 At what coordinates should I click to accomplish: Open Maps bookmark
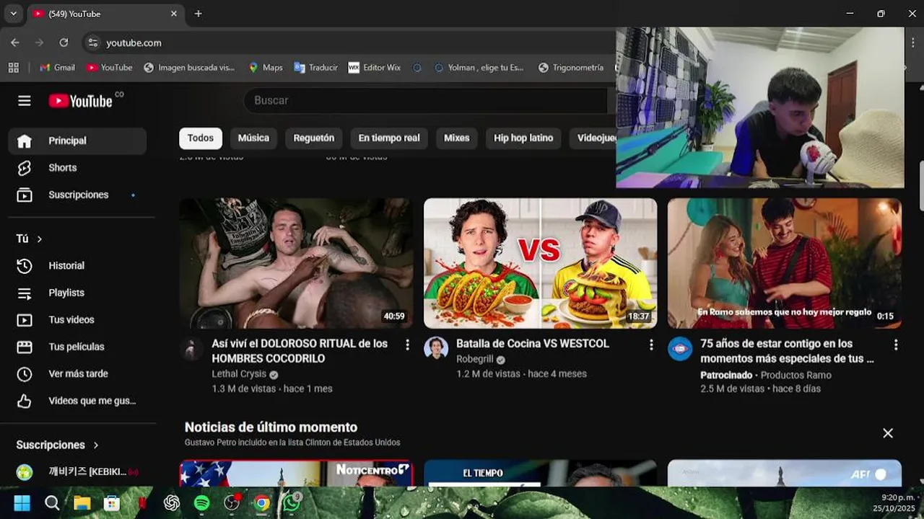click(x=265, y=67)
